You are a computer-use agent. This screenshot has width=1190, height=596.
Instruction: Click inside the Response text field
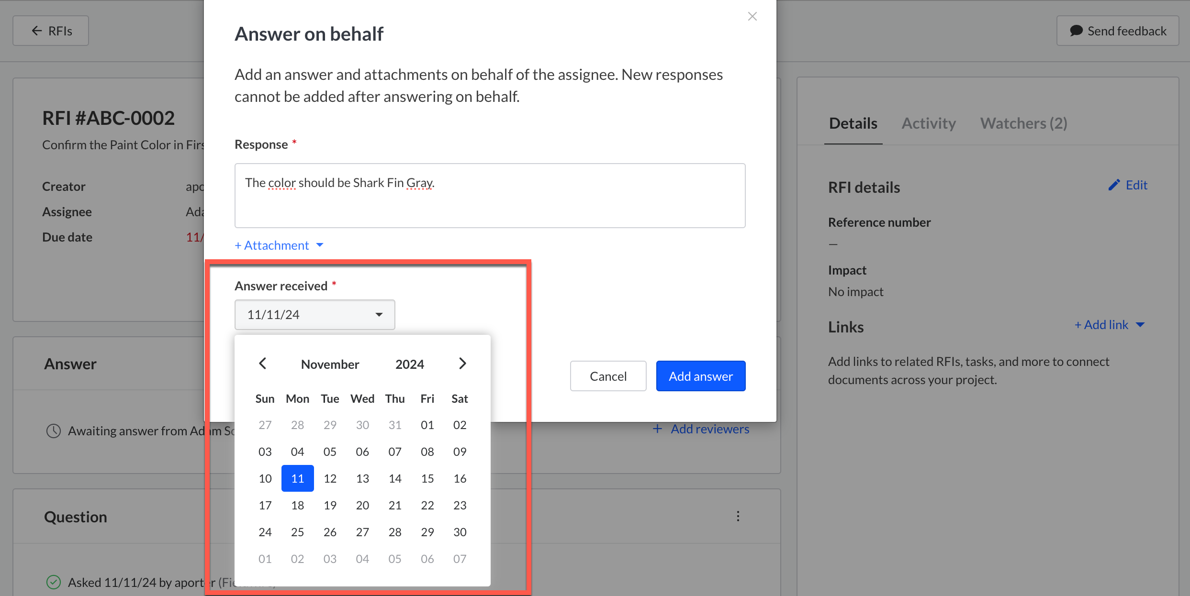click(x=489, y=196)
